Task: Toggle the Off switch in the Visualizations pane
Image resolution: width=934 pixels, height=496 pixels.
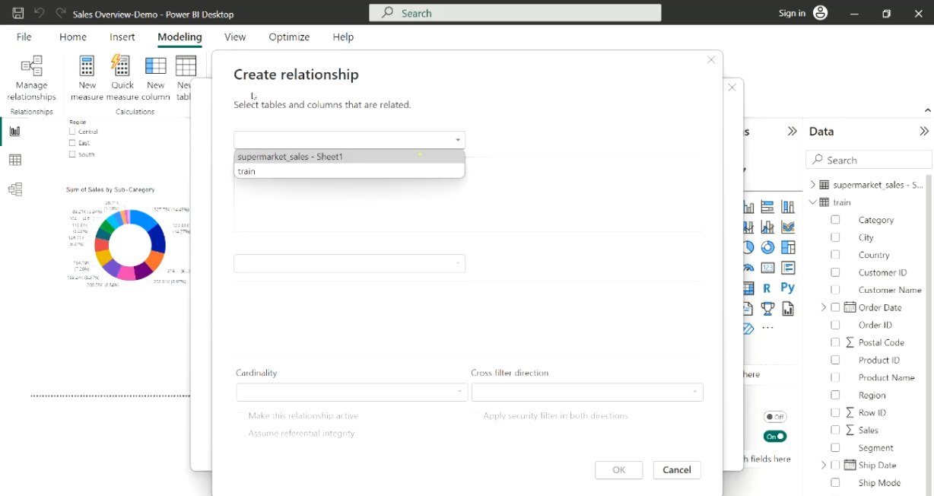Action: 775,417
